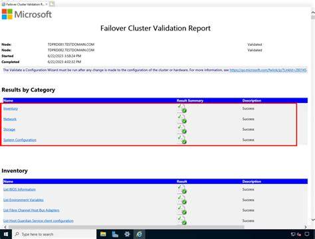Open the List BIOS Information link
This screenshot has height=239, width=315.
19,189
